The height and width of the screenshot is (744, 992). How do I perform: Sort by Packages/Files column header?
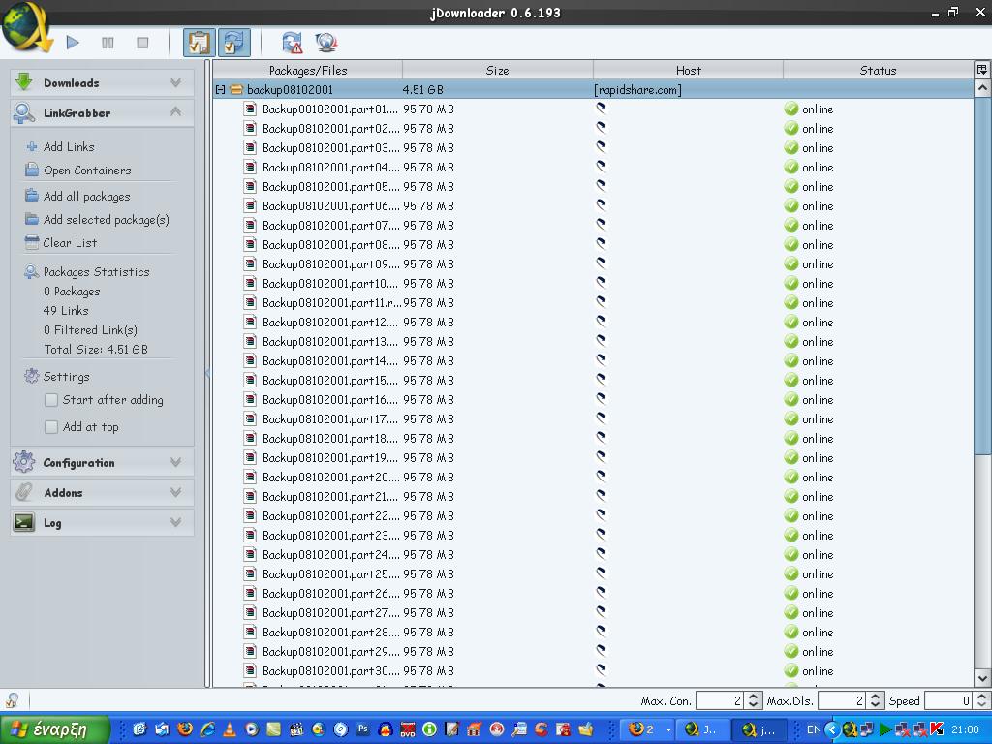[307, 70]
